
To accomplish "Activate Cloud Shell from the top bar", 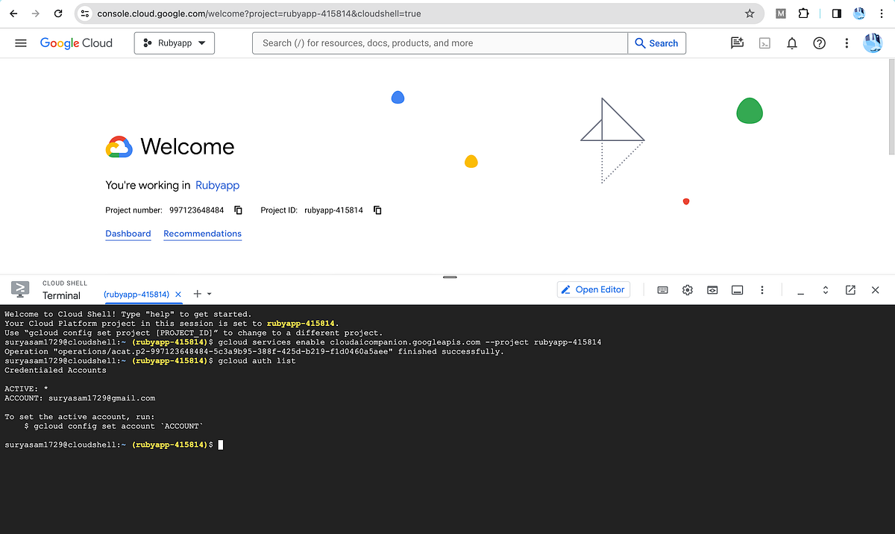I will tap(764, 43).
